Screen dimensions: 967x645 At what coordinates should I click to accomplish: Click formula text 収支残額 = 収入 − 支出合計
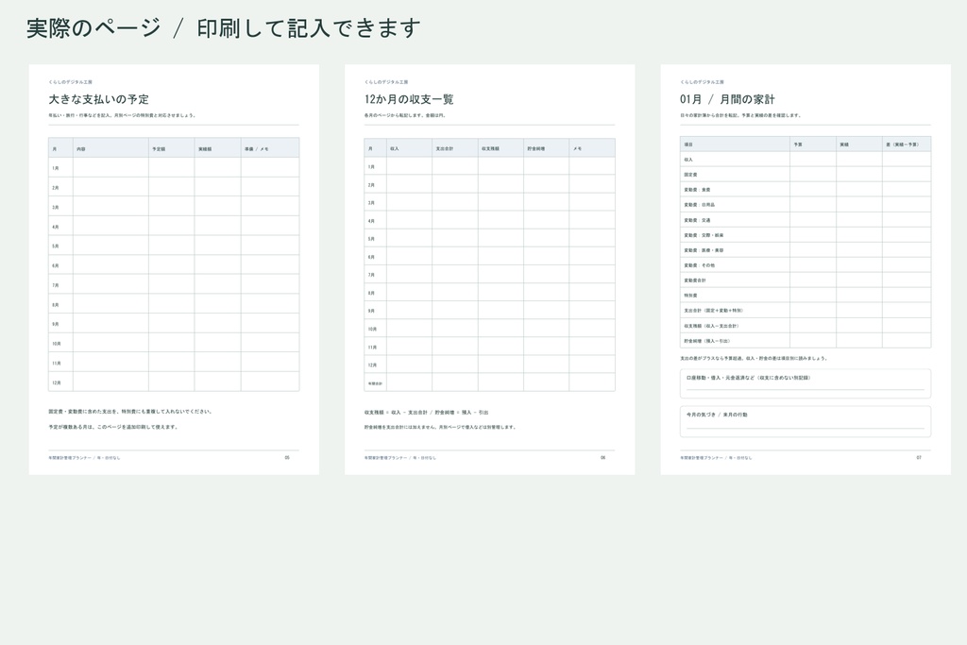396,413
